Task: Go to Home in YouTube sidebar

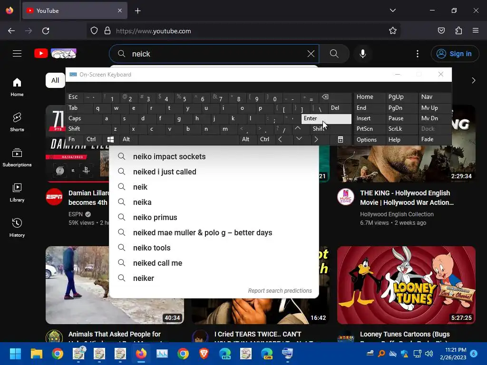Action: coord(17,87)
